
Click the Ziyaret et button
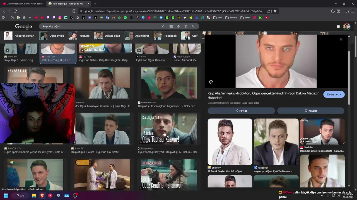point(334,94)
